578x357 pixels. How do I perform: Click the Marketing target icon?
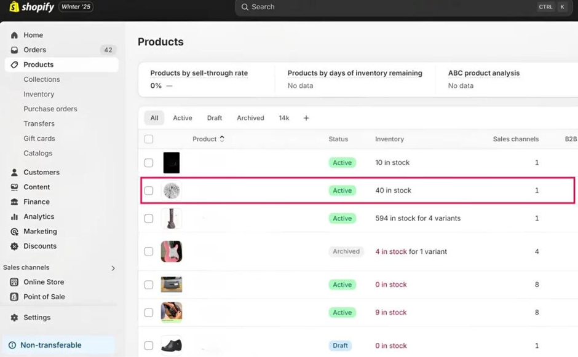14,232
